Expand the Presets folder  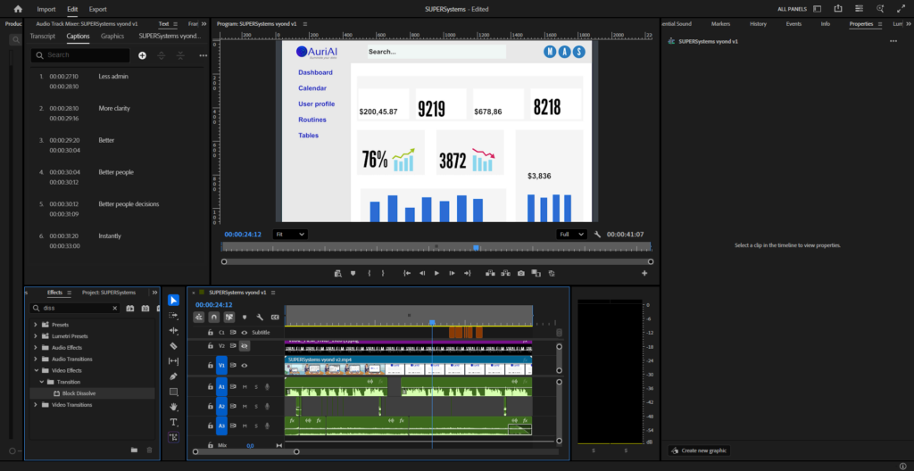(36, 325)
